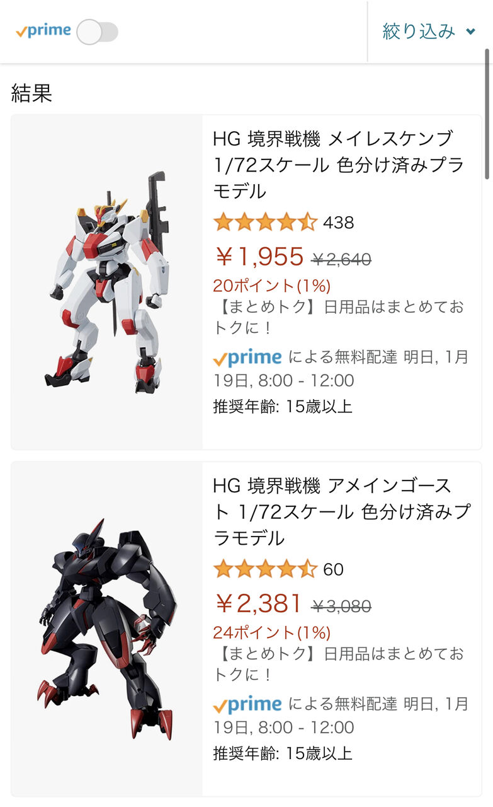Open the 438 reviews count
Screen dimensions: 493x807
click(x=339, y=223)
